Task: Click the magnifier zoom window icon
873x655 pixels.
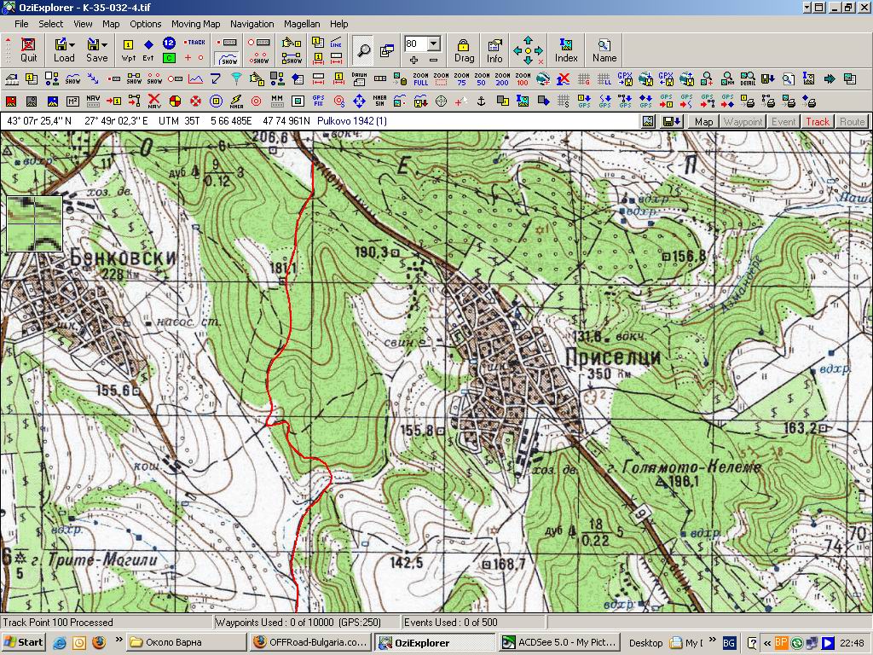Action: (362, 49)
